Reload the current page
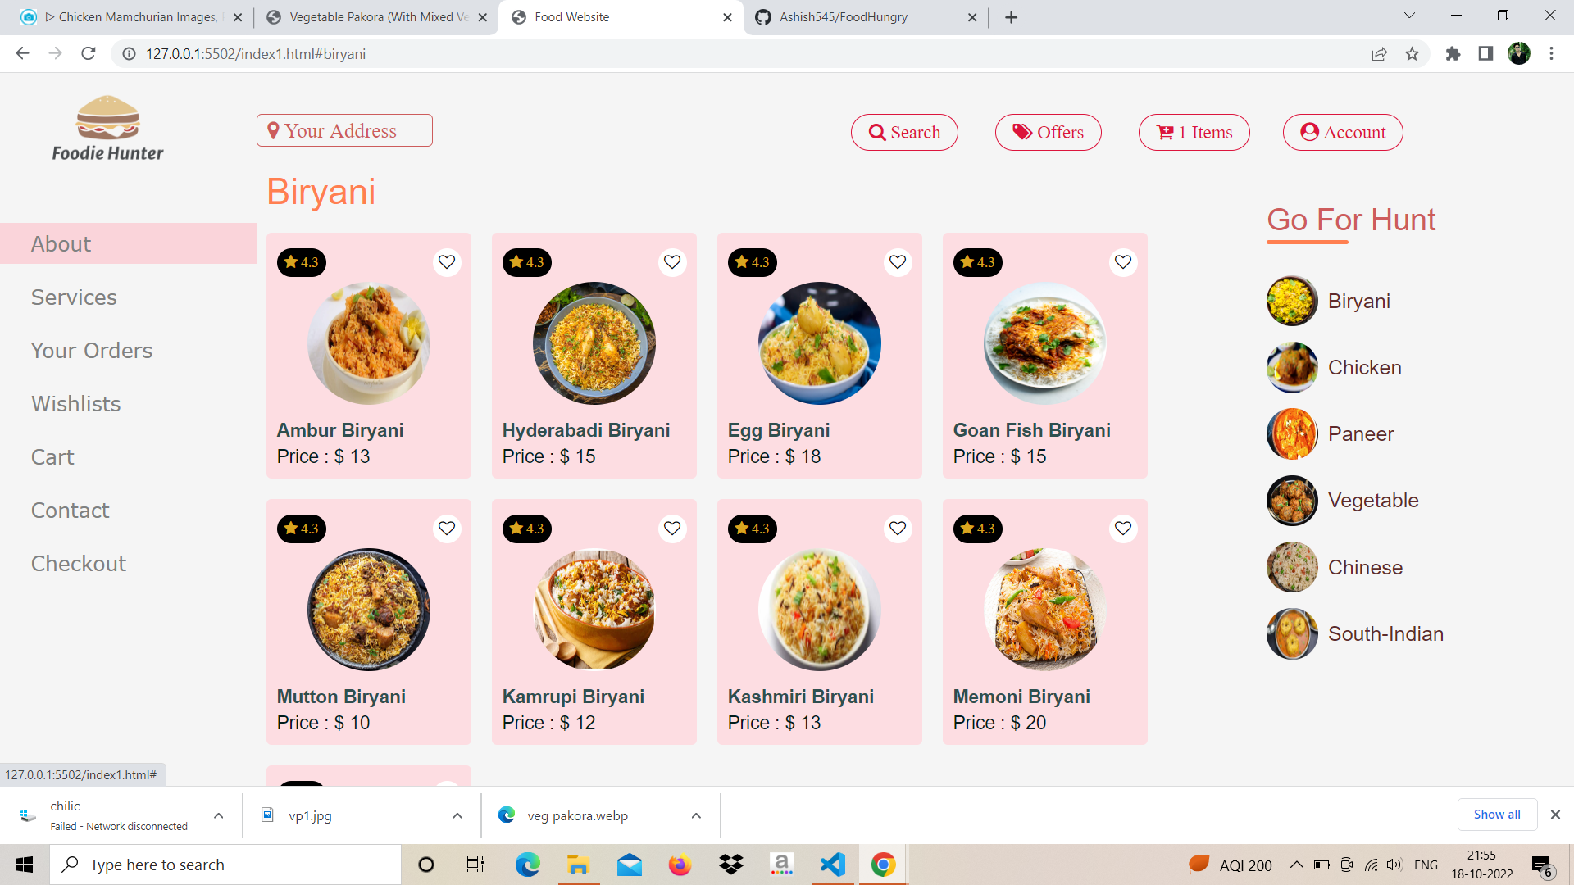The height and width of the screenshot is (885, 1574). pos(89,53)
